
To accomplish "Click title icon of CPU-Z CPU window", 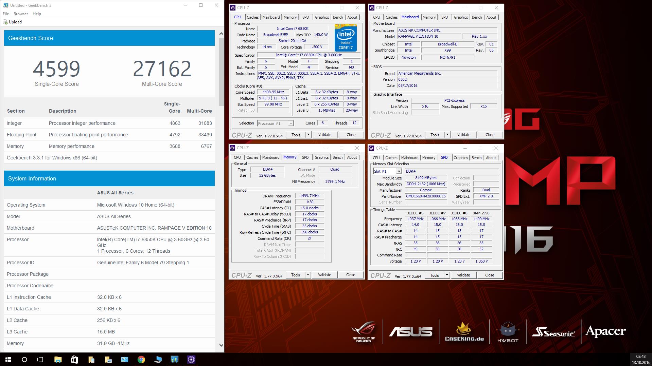I will (x=233, y=7).
